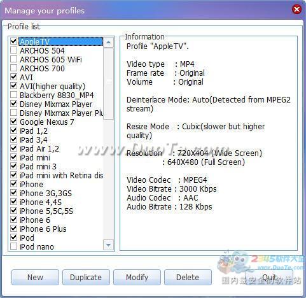This screenshot has height=298, width=306.
Task: Create a profile with the New button
Action: point(35,277)
